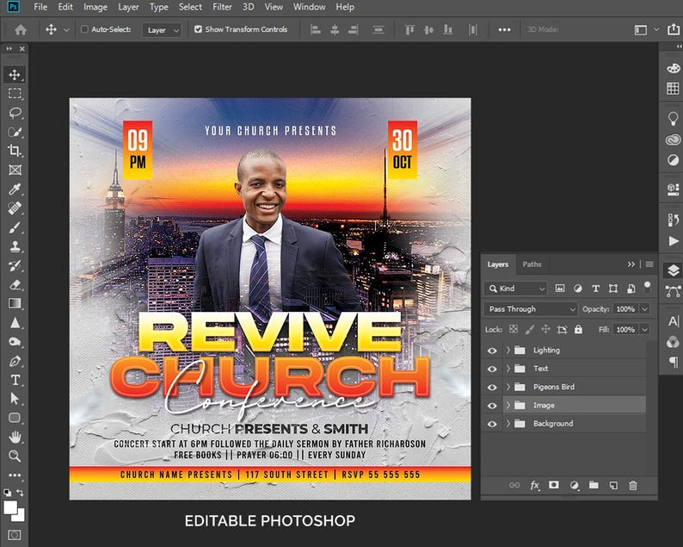The width and height of the screenshot is (683, 547).
Task: Open the Auto-Select Layer dropdown
Action: [x=162, y=30]
